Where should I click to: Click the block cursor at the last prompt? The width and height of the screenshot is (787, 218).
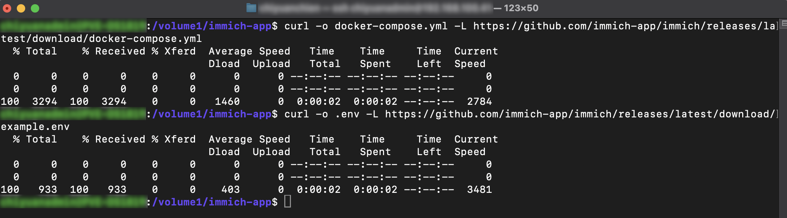click(x=287, y=202)
